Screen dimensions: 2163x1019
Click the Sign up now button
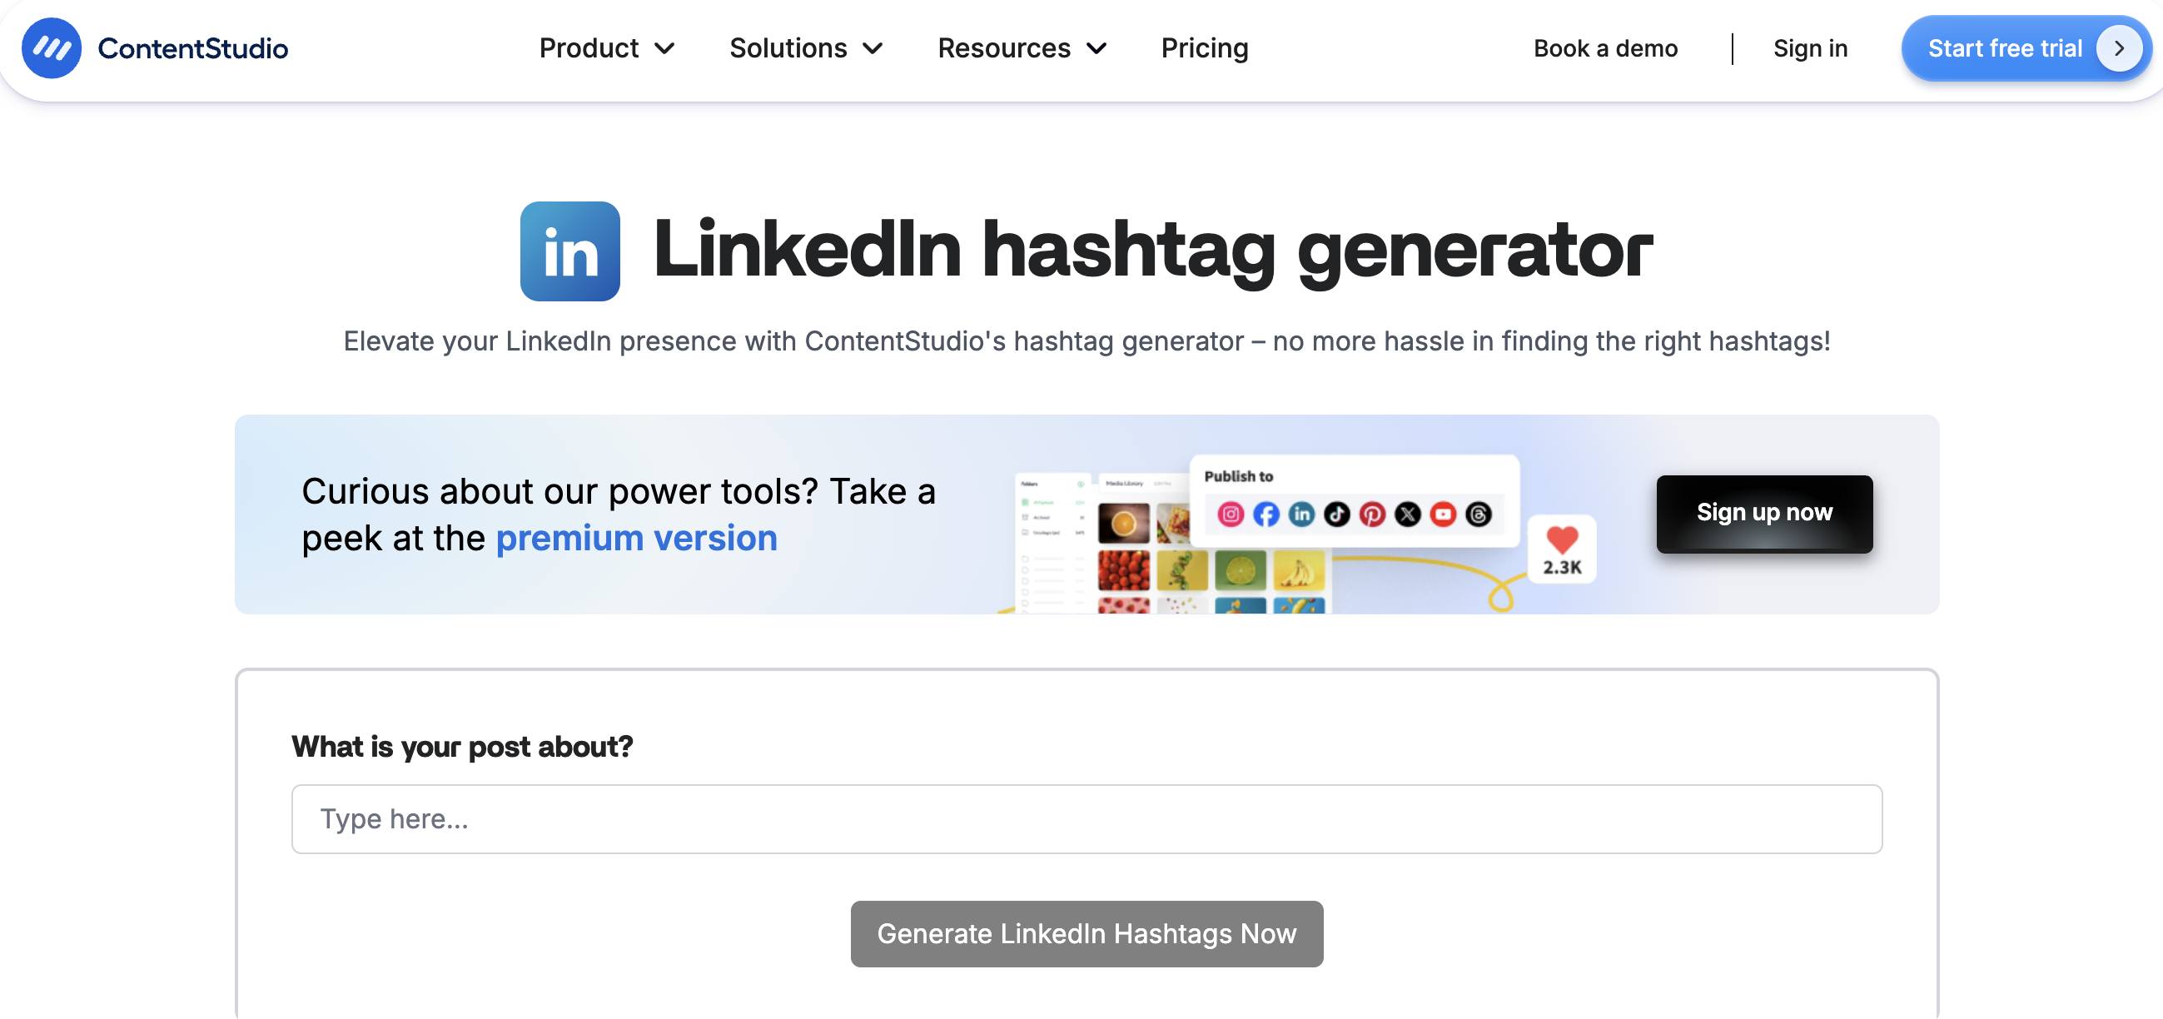pos(1763,514)
